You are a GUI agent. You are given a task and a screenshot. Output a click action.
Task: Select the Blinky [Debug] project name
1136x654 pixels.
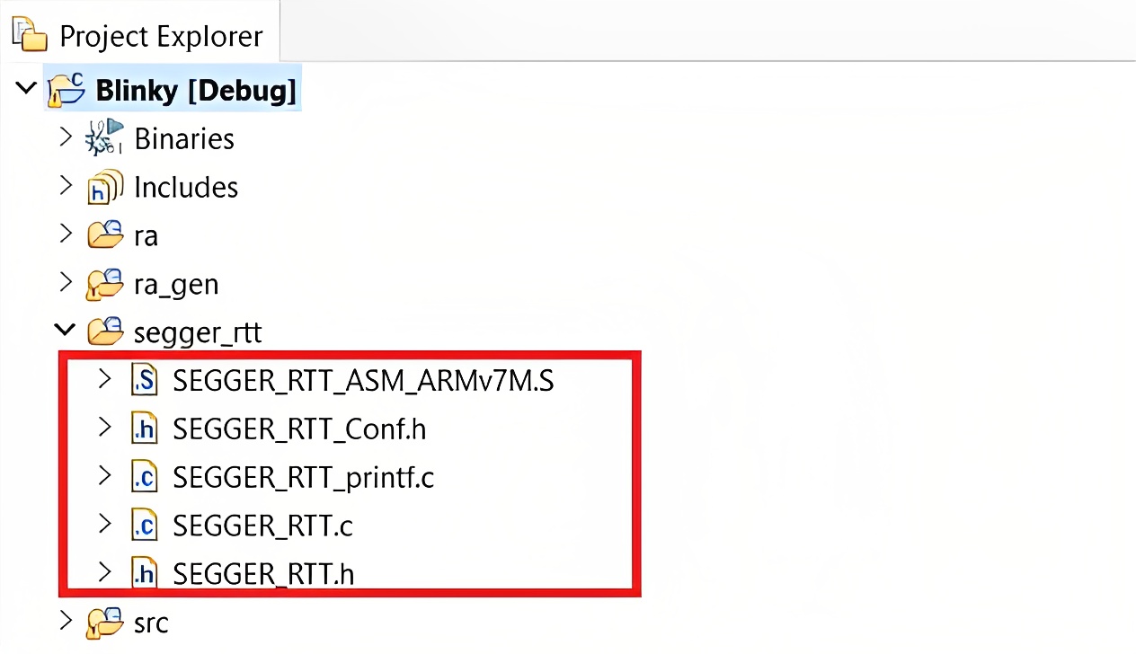(x=195, y=90)
